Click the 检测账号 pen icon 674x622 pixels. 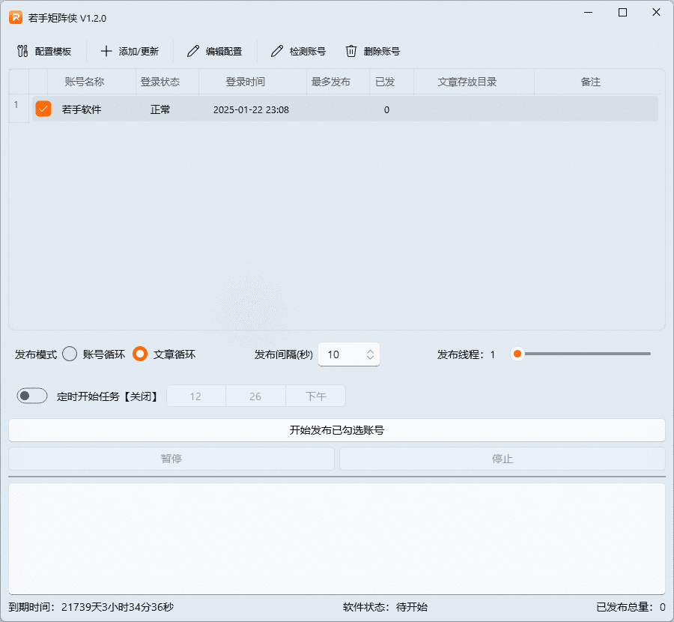coord(276,51)
